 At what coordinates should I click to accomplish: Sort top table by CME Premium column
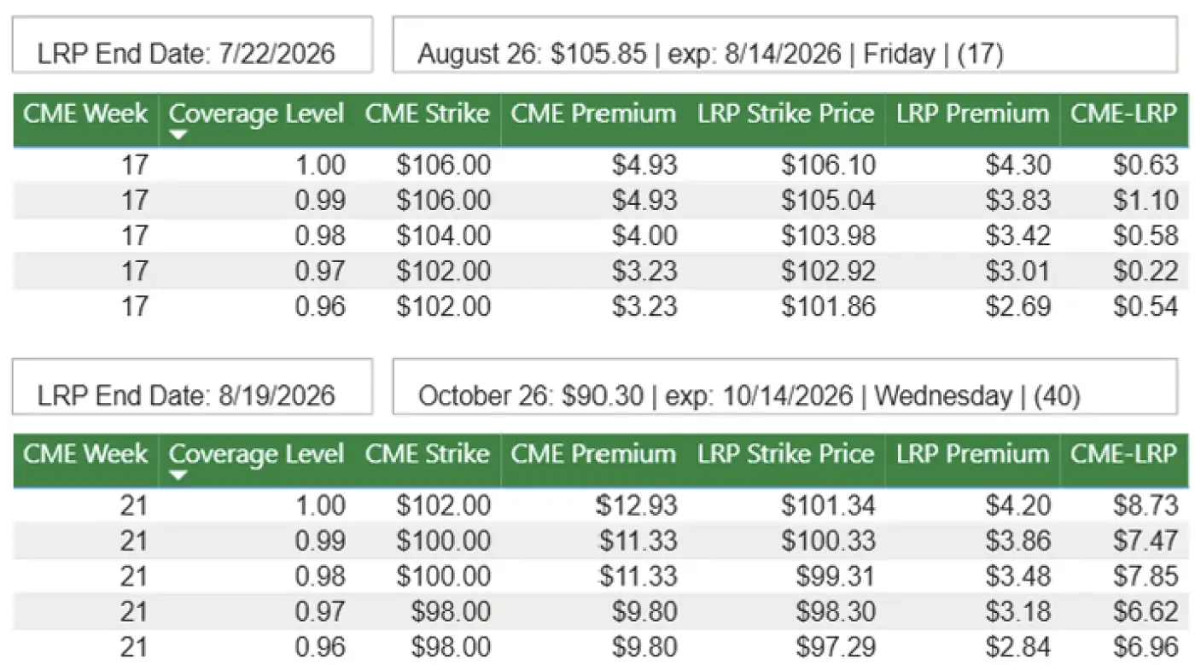coord(593,114)
